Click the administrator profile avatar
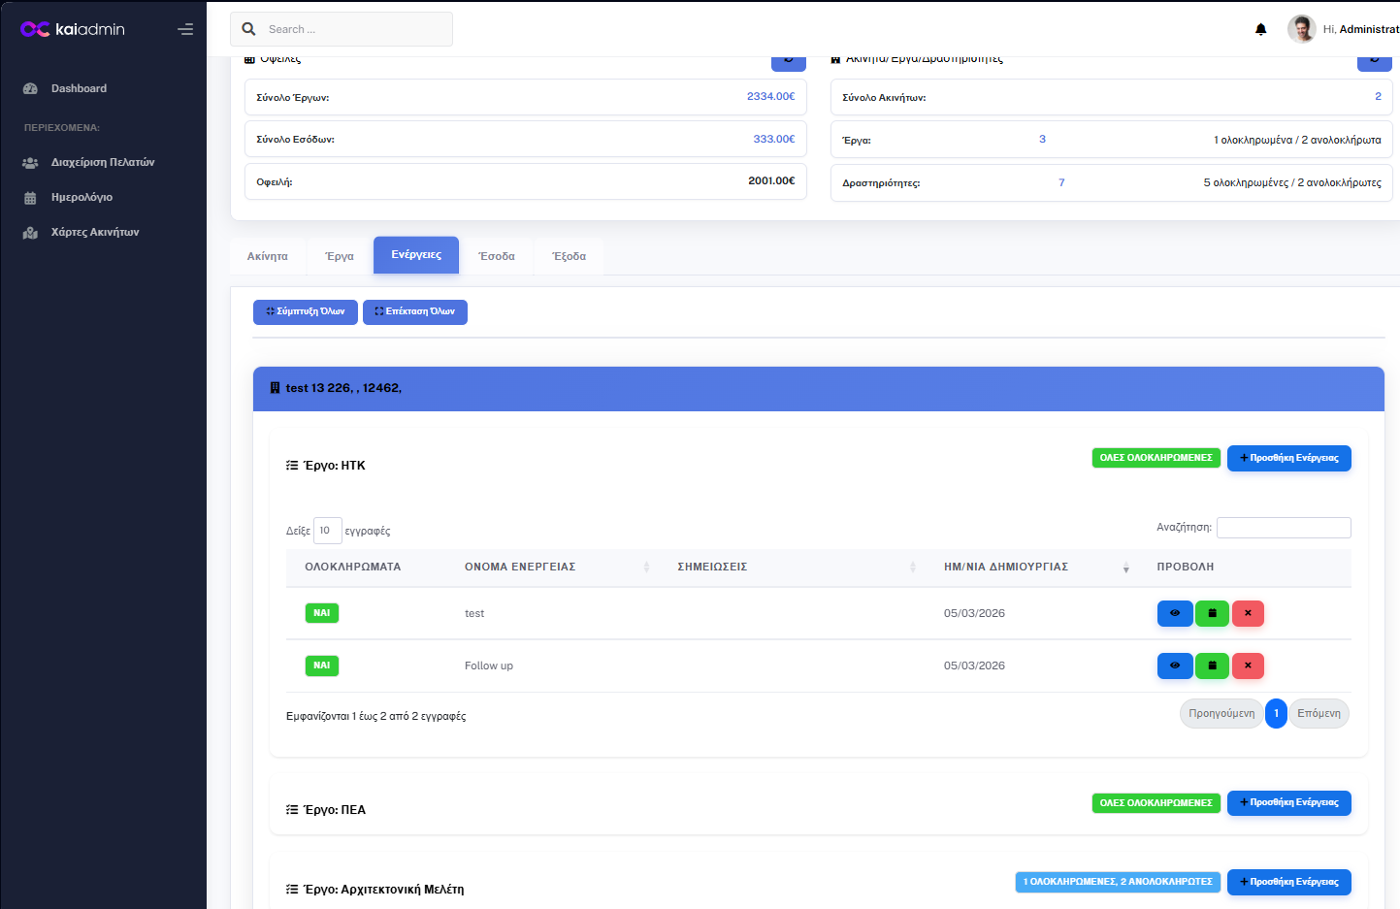Image resolution: width=1400 pixels, height=909 pixels. (1301, 29)
